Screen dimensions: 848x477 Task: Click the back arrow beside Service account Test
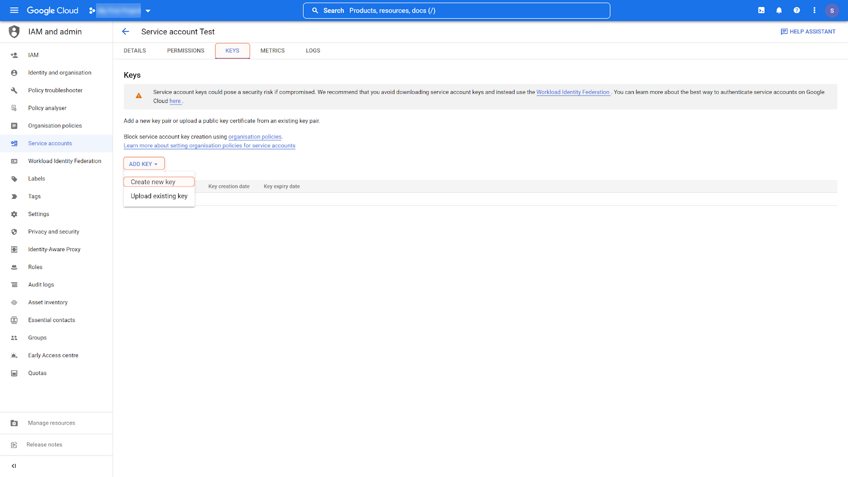pos(126,31)
